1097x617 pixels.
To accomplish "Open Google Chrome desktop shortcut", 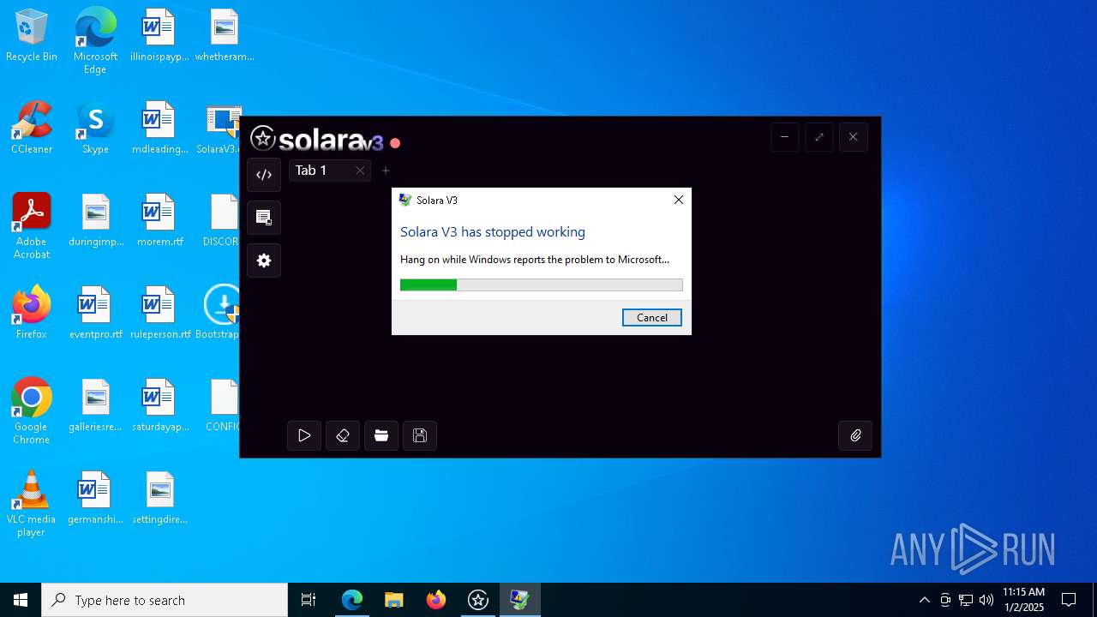I will [x=32, y=411].
